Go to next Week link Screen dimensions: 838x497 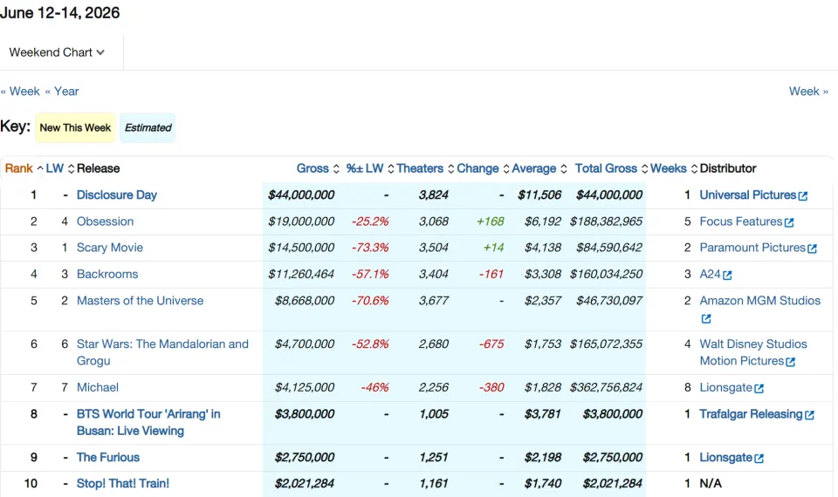[x=808, y=92]
